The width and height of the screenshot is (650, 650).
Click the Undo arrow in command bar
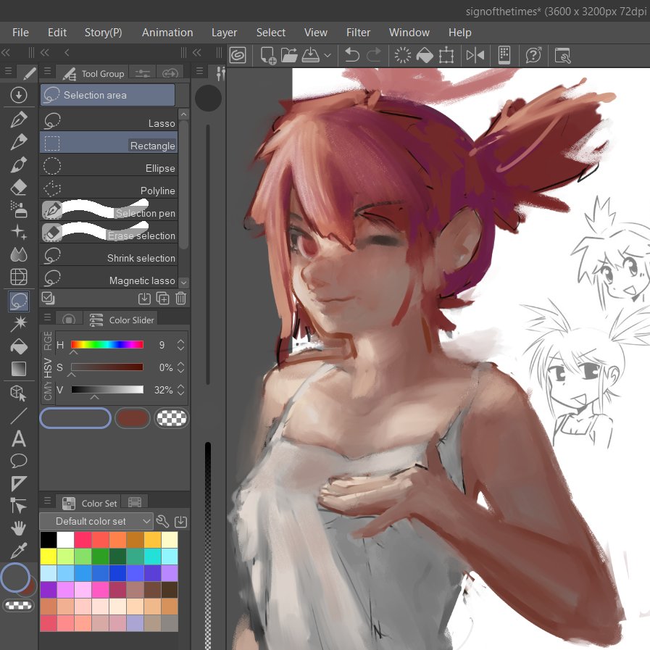coord(351,55)
